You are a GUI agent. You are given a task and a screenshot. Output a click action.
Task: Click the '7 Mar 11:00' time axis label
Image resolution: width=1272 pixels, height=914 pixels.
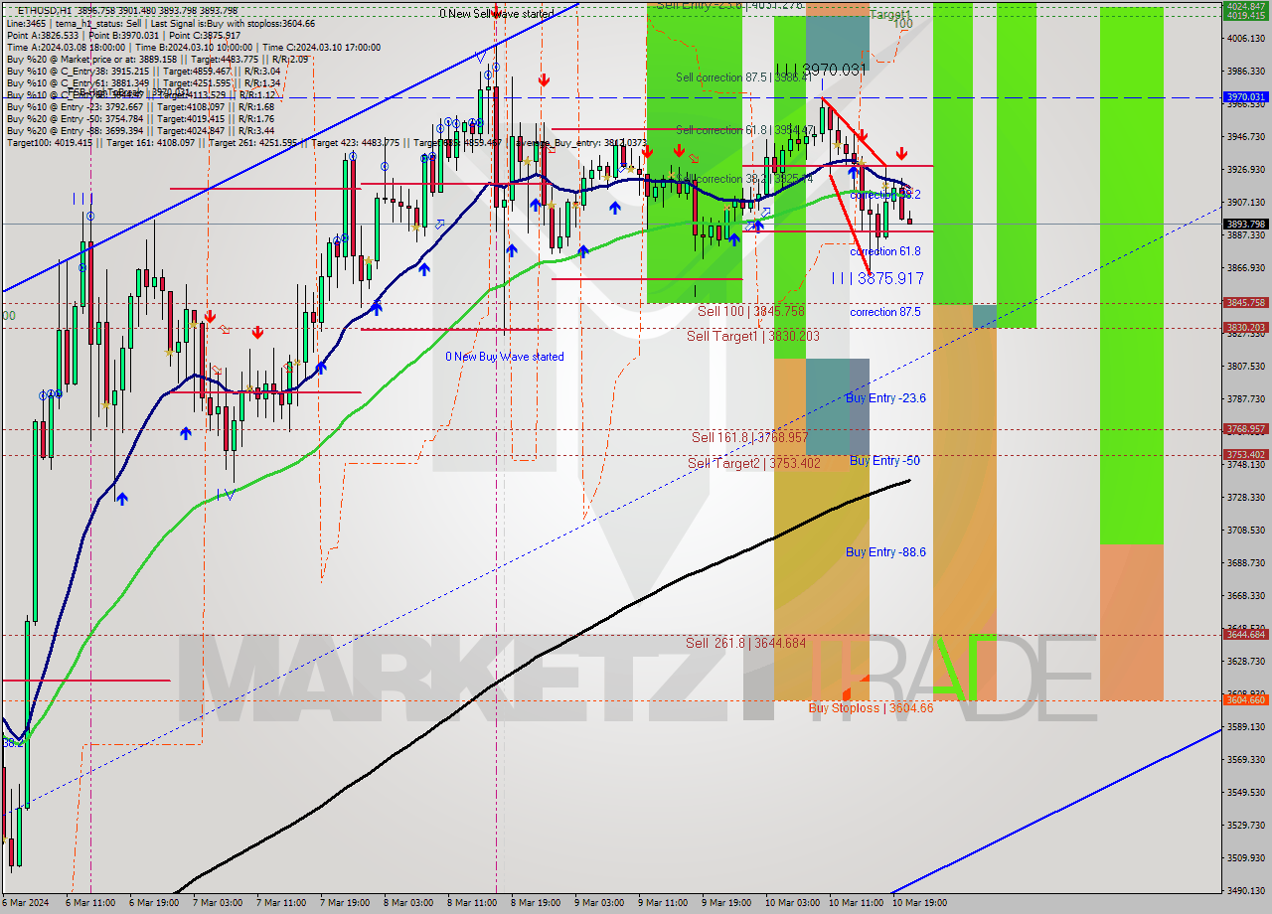coord(282,903)
